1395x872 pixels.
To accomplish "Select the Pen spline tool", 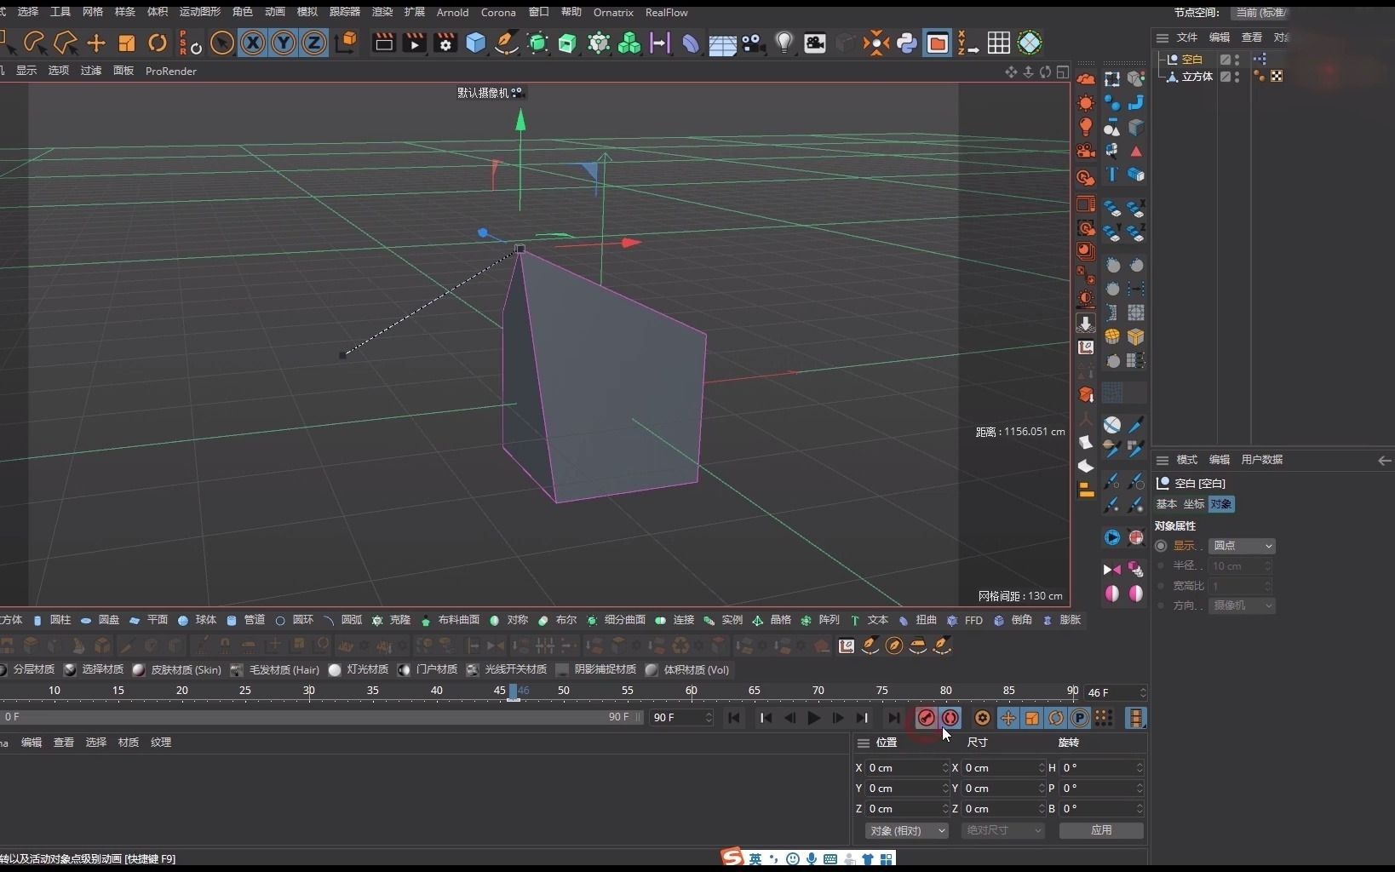I will [507, 43].
